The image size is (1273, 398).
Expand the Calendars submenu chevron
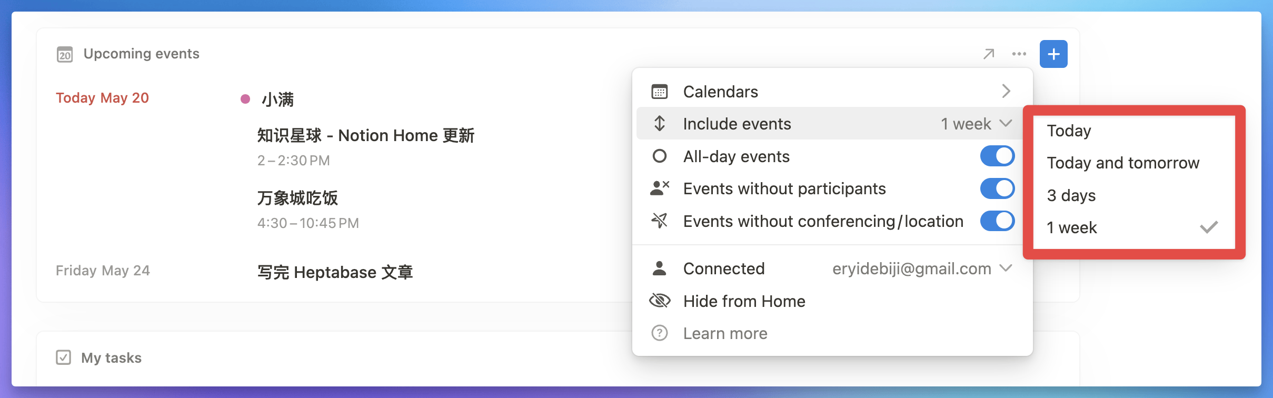[x=1006, y=92]
